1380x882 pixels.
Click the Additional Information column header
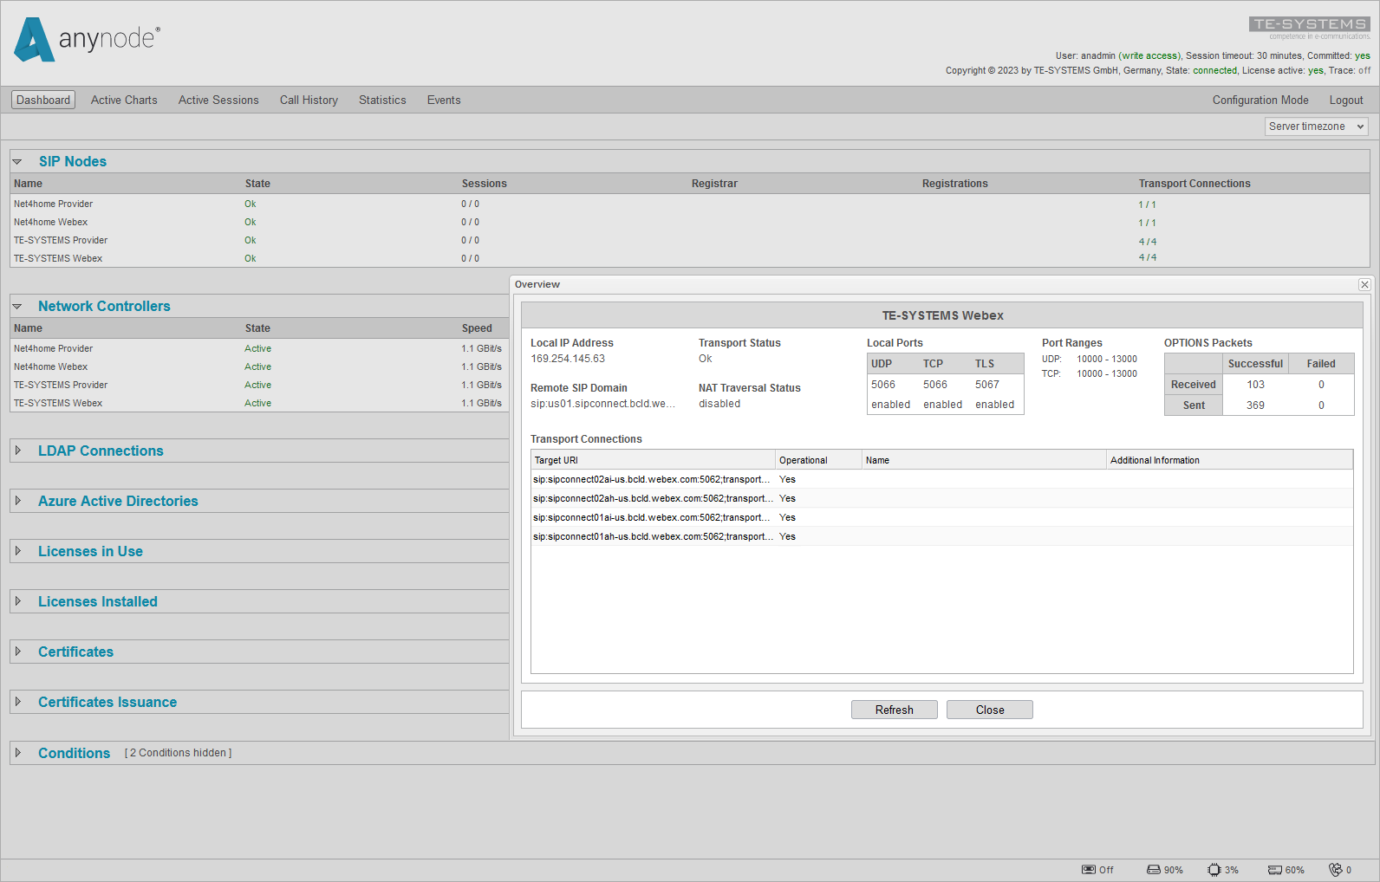[x=1229, y=460]
